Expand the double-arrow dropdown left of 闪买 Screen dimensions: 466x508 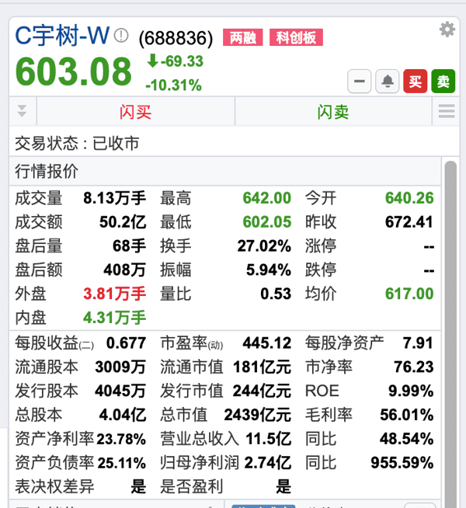point(22,111)
